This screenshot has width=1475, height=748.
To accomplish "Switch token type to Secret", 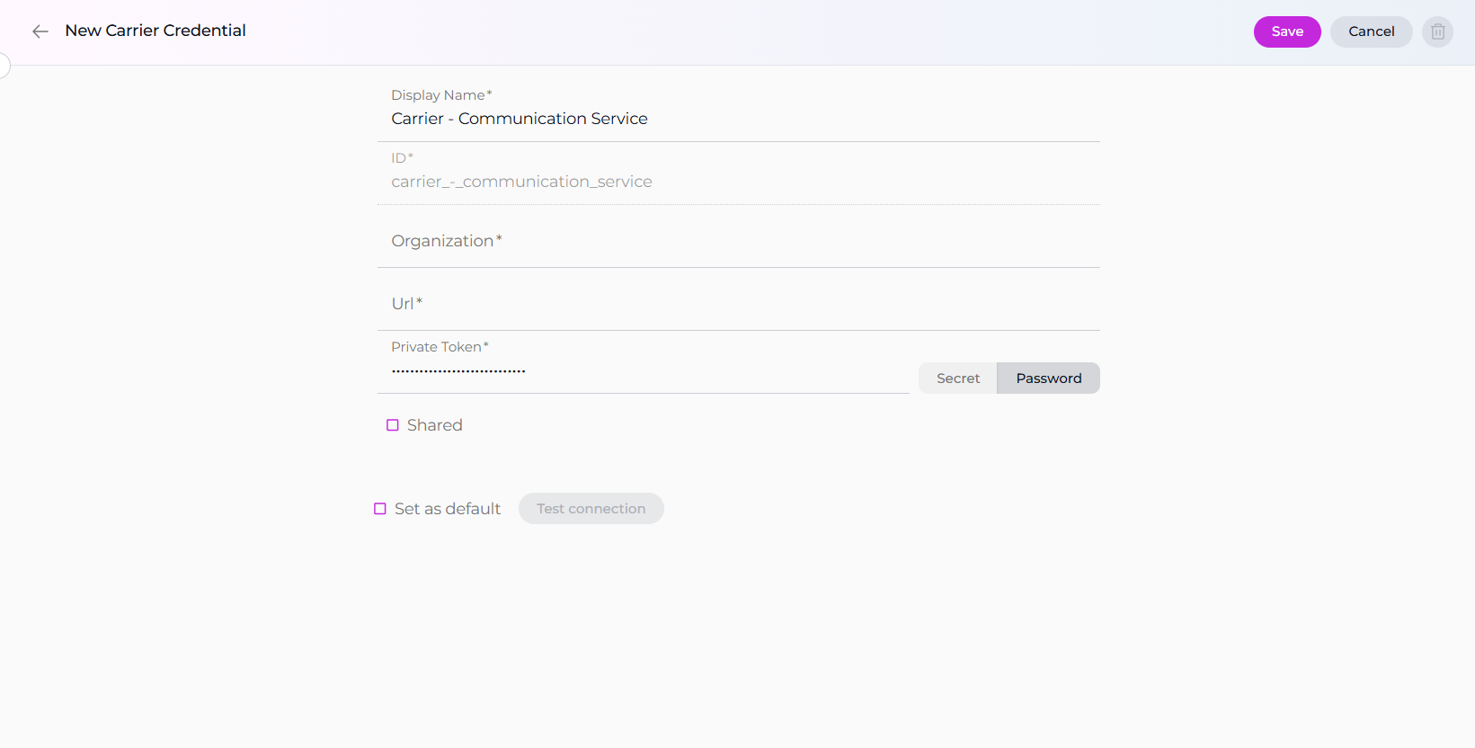I will [957, 378].
